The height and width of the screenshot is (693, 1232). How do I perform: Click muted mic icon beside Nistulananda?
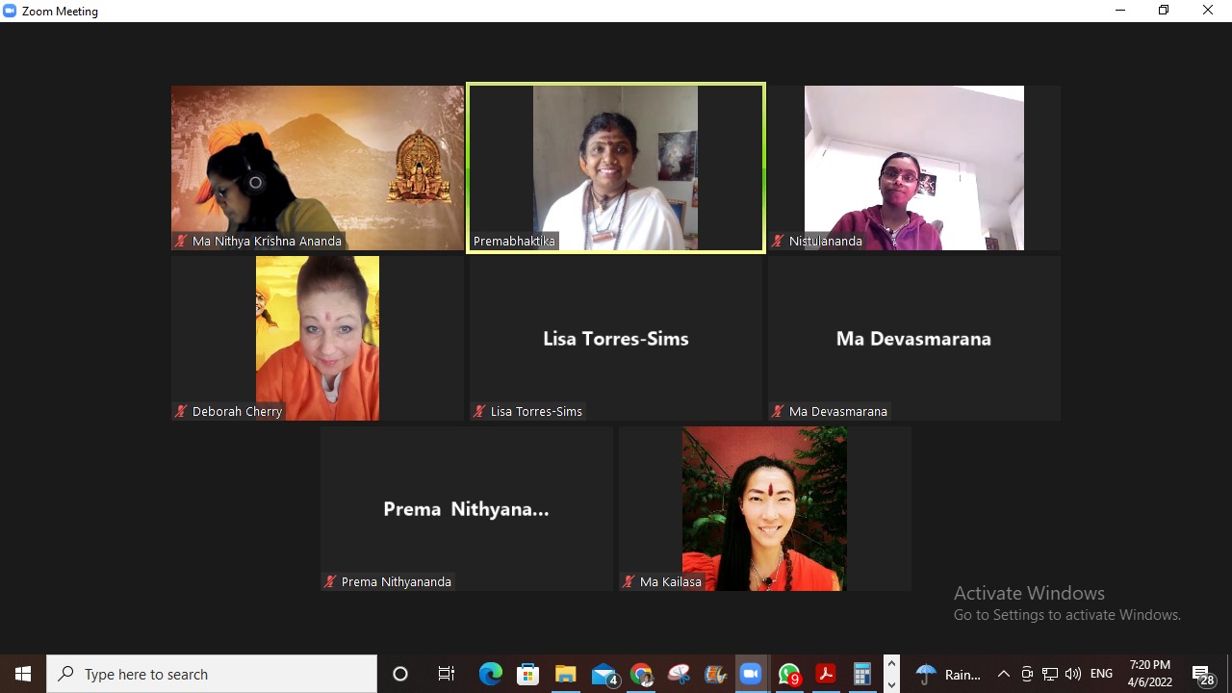pos(778,242)
